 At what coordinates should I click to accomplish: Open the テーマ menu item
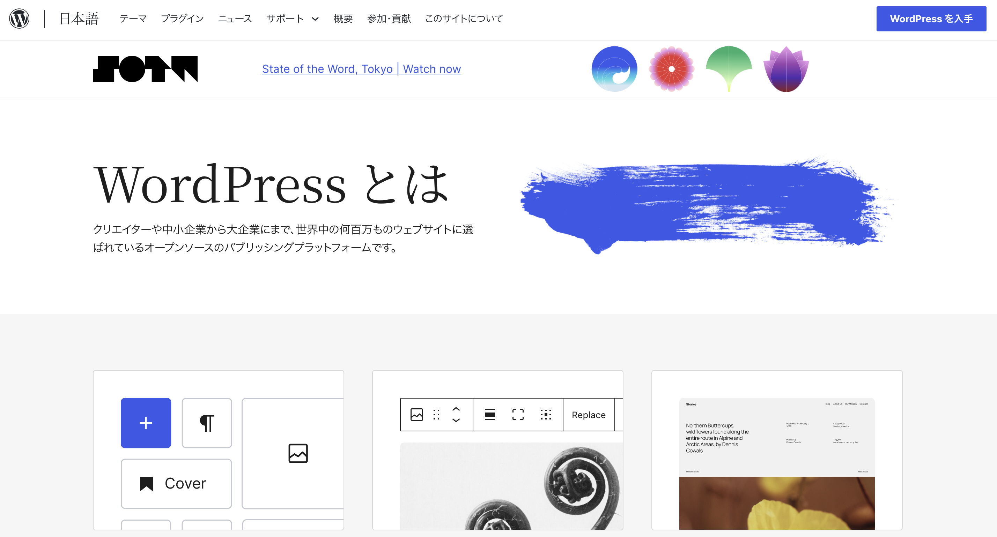[x=133, y=18]
